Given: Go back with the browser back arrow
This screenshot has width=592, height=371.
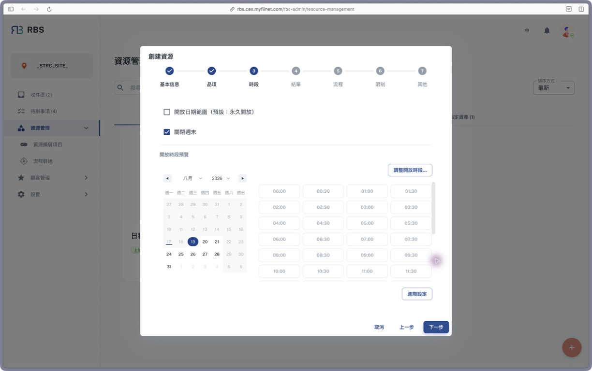Looking at the screenshot, I should pyautogui.click(x=23, y=9).
